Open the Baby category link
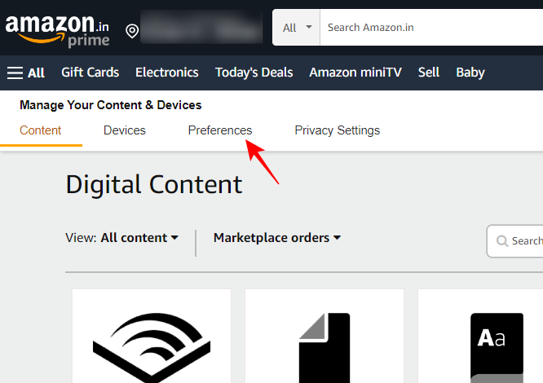This screenshot has height=383, width=543. point(470,73)
